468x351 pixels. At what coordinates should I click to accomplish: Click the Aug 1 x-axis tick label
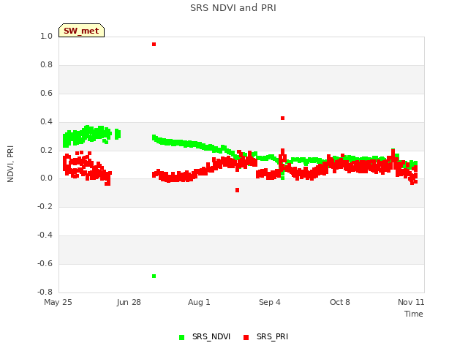pyautogui.click(x=199, y=302)
